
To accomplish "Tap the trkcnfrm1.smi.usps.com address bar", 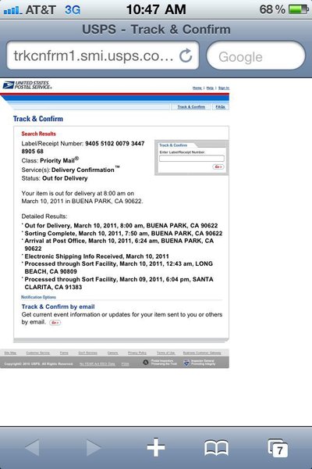I will click(x=103, y=55).
